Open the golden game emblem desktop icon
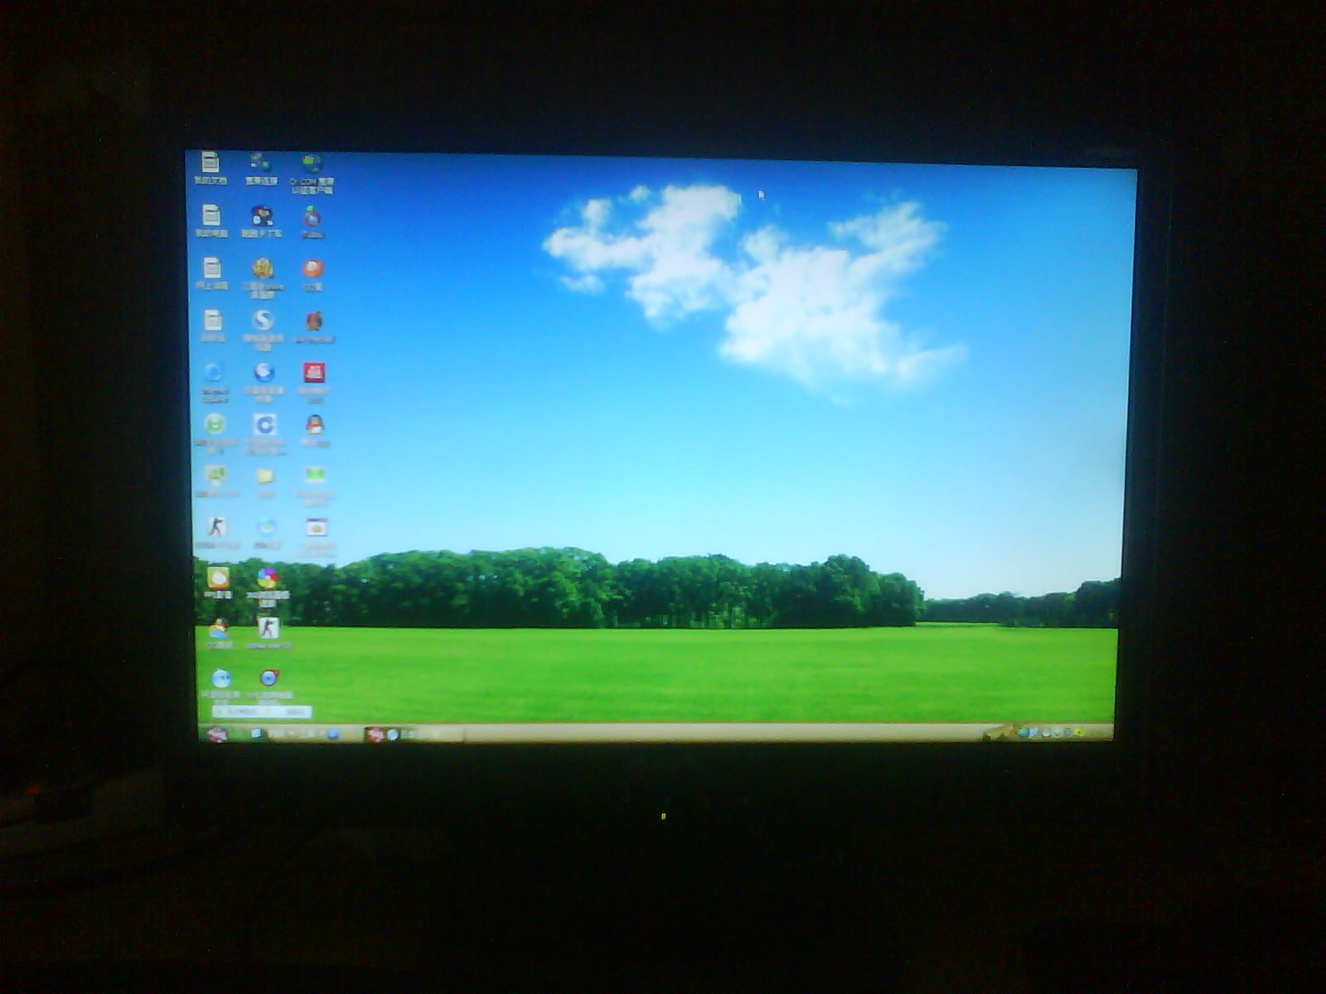The image size is (1326, 994). [x=263, y=268]
